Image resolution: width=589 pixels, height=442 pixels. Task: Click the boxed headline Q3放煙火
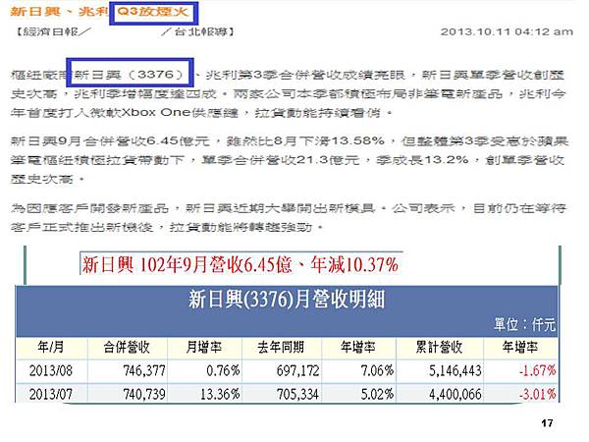(153, 12)
